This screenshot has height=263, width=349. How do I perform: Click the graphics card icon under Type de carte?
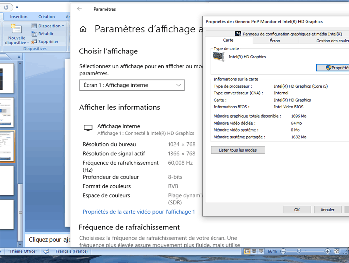219,57
